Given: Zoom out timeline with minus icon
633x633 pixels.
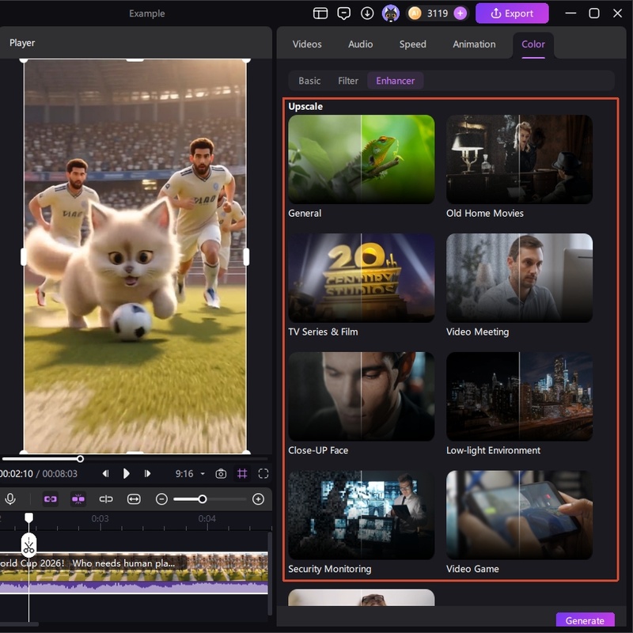Looking at the screenshot, I should 161,499.
